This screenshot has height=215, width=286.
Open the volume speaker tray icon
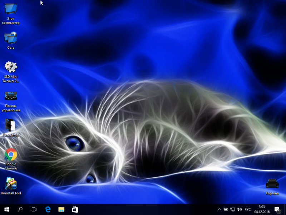[x=239, y=210]
